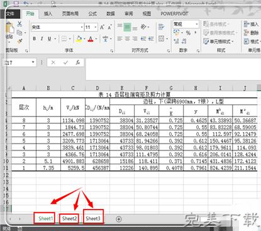Viewport: 261px width, 231px height.
Task: Expand the border options dropdown arrow
Action: pos(70,39)
